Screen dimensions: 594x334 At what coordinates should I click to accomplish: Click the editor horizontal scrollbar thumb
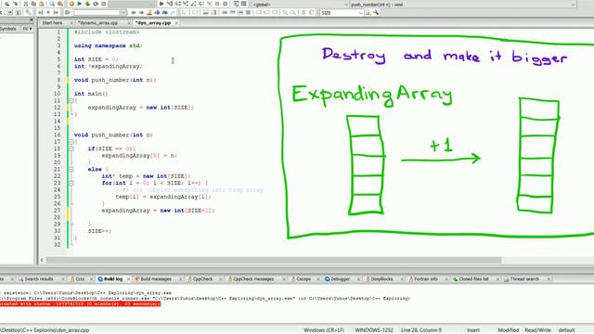coord(274,260)
